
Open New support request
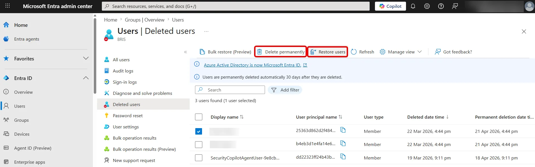[134, 160]
